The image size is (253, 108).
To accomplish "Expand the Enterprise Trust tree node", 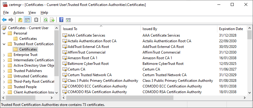I will 4,55.
